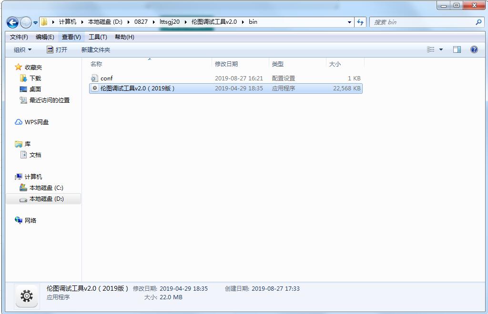Go to 伦图调试工具v2.0 folder in breadcrumb

(214, 22)
